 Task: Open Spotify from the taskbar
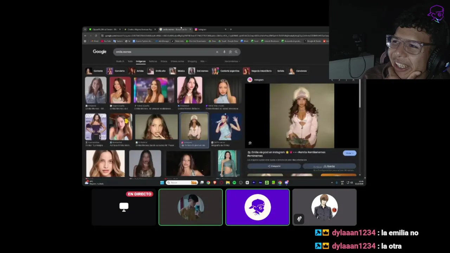coord(234,183)
